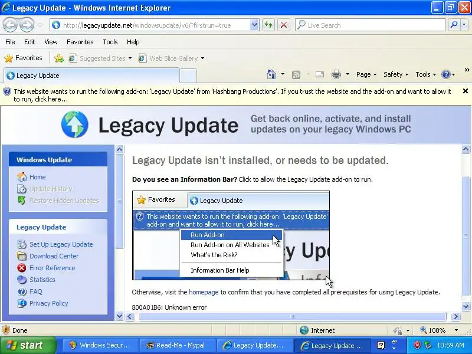Screen dimensions: 472x354
Task: Click the Home icon in command bar
Action: pyautogui.click(x=271, y=74)
